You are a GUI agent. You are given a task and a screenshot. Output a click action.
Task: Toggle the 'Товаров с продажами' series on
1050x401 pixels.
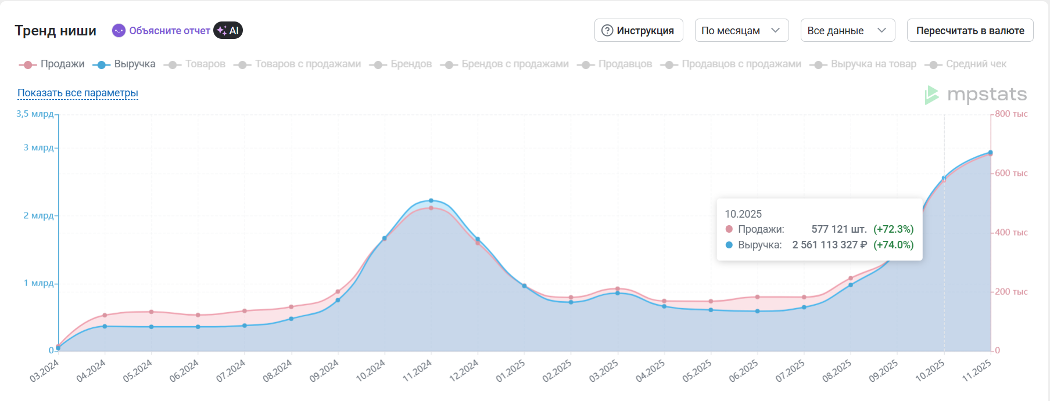tap(307, 64)
